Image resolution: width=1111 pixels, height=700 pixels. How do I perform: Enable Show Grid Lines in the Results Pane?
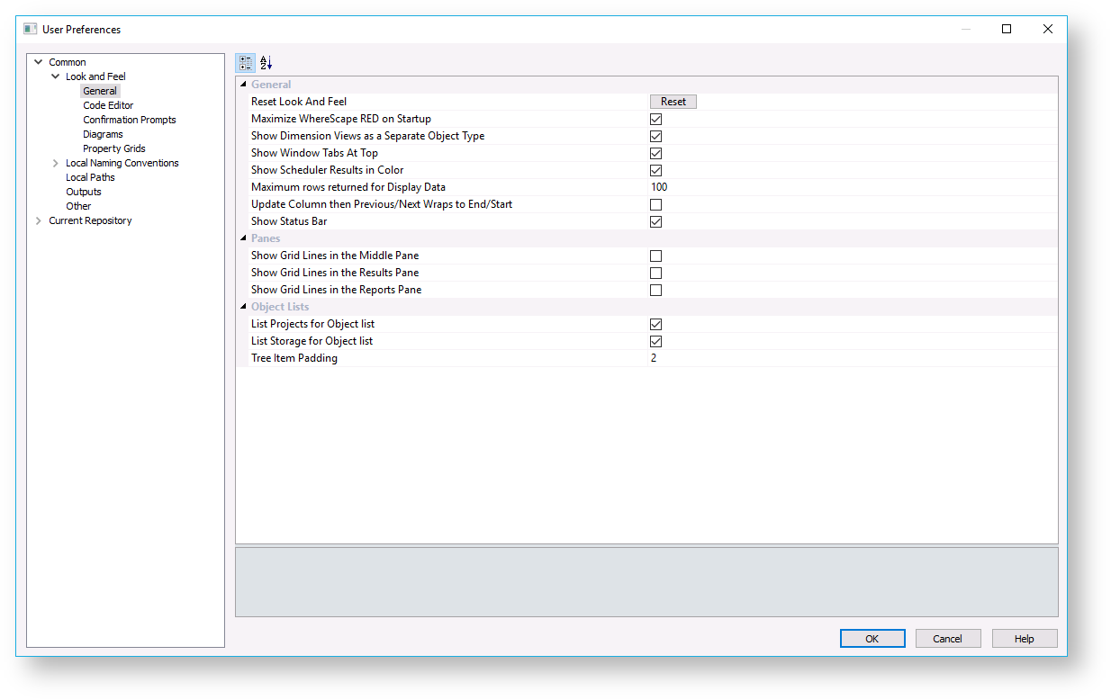(x=655, y=273)
